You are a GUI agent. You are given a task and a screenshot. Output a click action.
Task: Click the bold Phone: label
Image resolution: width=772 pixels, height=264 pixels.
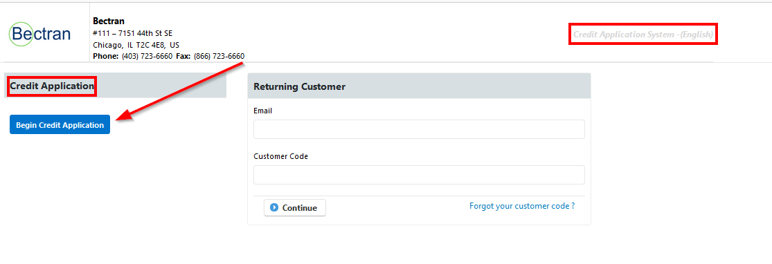tap(106, 57)
